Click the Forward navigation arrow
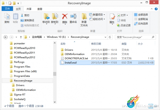This screenshot has width=160, height=110. pos(11,37)
